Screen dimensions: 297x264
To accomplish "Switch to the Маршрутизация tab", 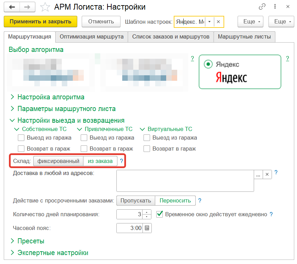I will point(30,36).
